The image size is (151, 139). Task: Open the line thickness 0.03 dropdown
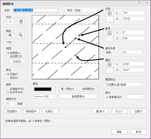click(x=44, y=97)
